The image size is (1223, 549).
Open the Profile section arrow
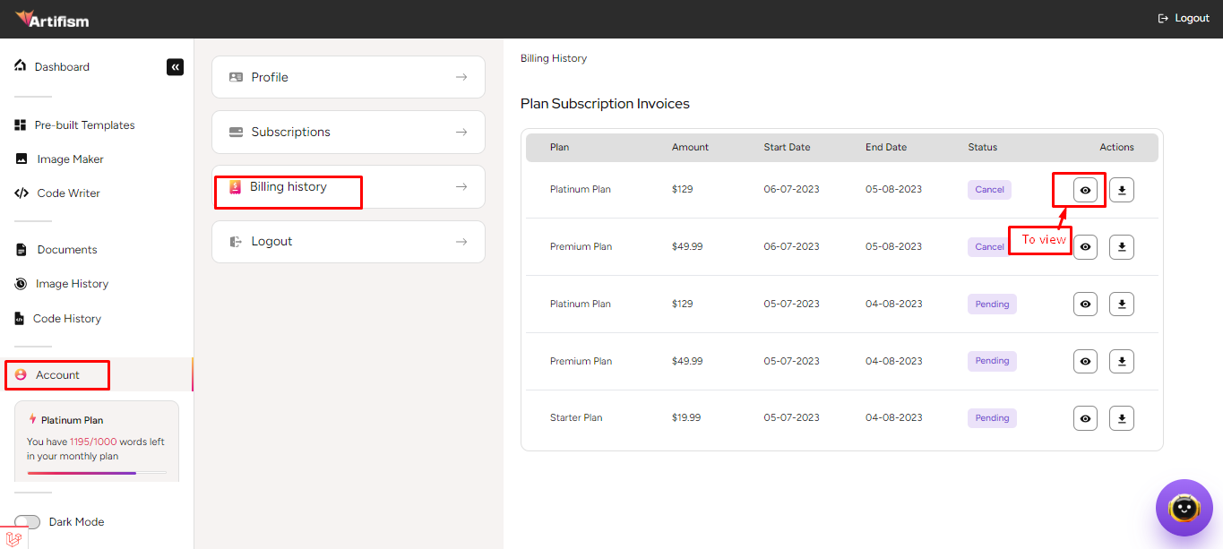[x=461, y=77]
